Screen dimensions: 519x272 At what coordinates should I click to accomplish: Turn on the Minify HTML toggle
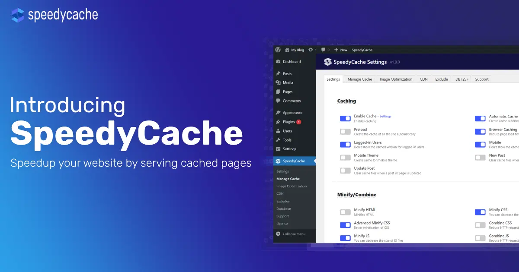pyautogui.click(x=345, y=212)
